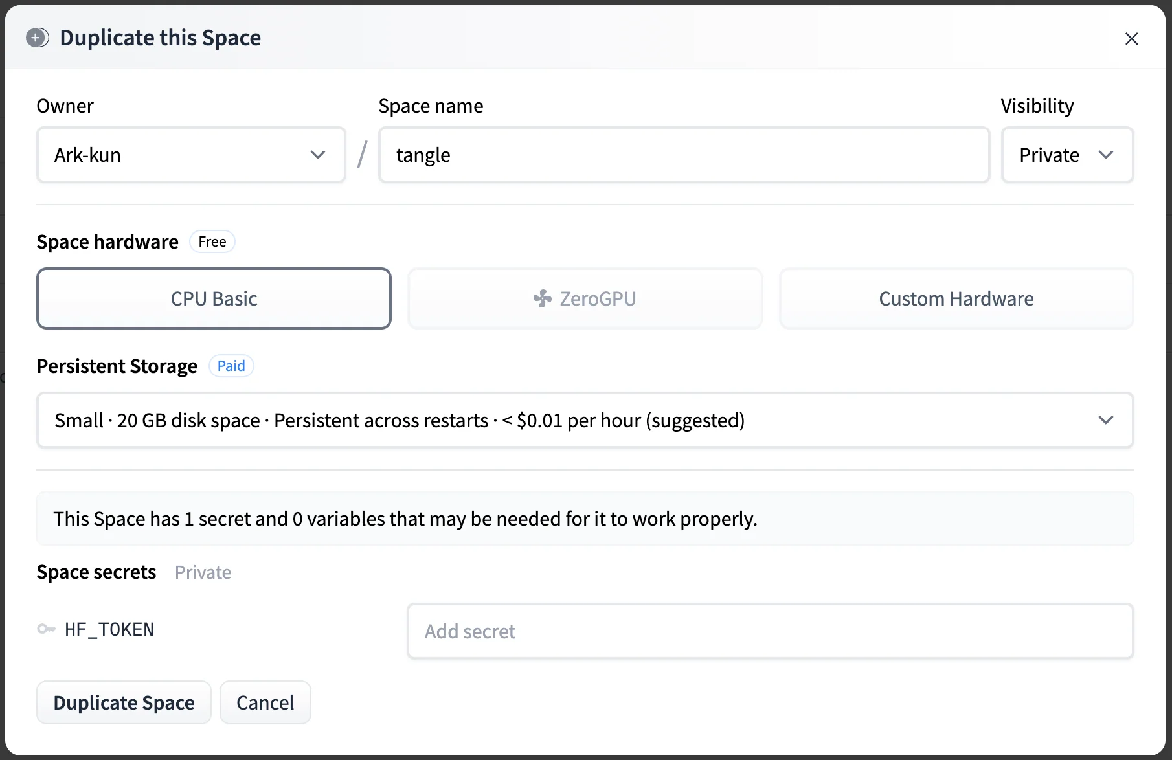Click the Persistent Storage heading
The height and width of the screenshot is (760, 1172).
[117, 366]
